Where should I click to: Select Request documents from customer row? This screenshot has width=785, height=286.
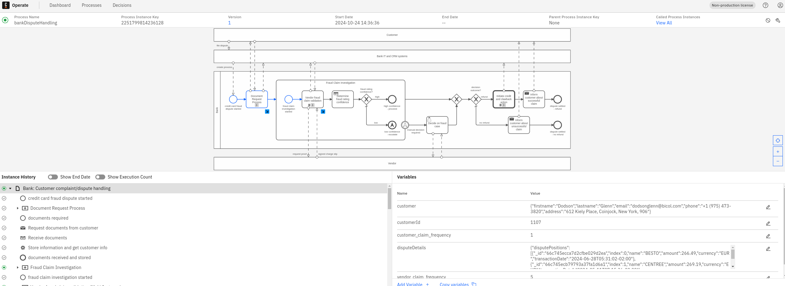point(193,228)
